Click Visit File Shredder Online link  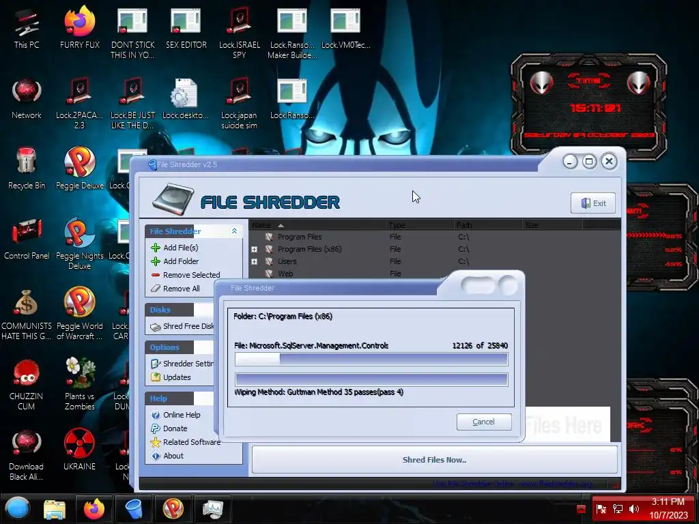pos(513,484)
